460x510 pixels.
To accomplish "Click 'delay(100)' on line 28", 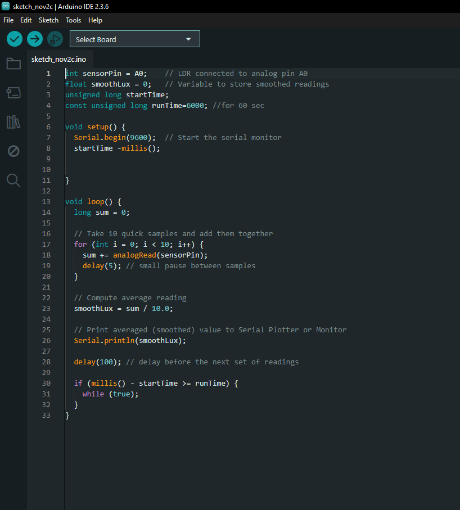I will coord(96,362).
